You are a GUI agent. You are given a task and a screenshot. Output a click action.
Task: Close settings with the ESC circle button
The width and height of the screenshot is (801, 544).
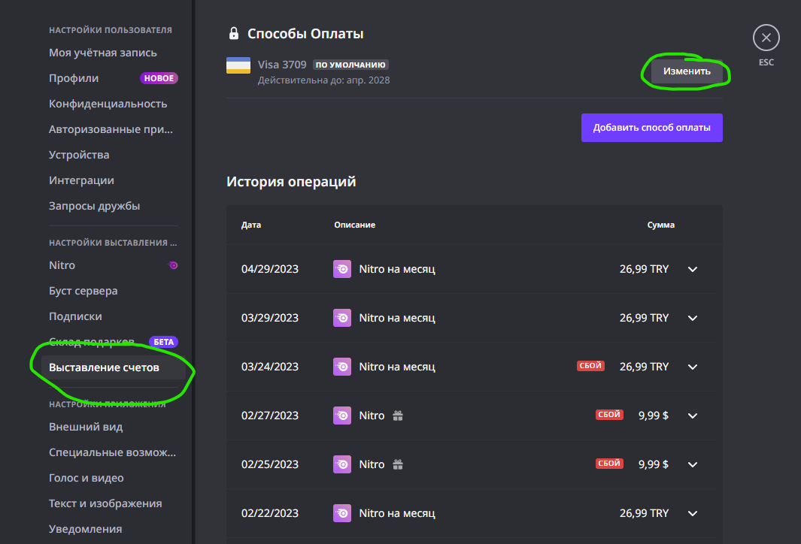coord(766,38)
